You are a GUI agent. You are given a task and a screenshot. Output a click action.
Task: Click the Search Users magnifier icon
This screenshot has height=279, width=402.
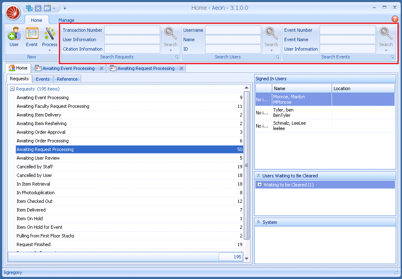[x=271, y=33]
